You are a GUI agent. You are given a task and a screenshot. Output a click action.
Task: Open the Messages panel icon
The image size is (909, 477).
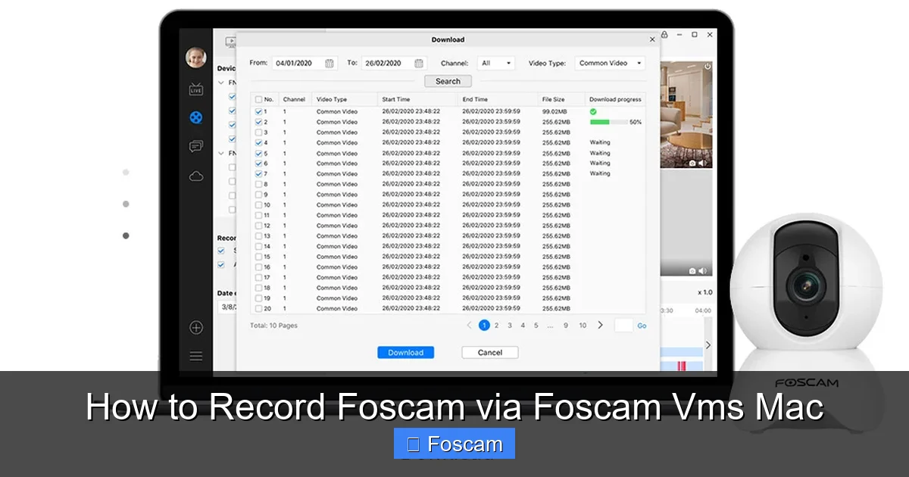pos(195,145)
